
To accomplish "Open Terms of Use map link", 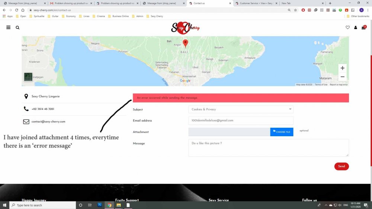I will pos(321,85).
